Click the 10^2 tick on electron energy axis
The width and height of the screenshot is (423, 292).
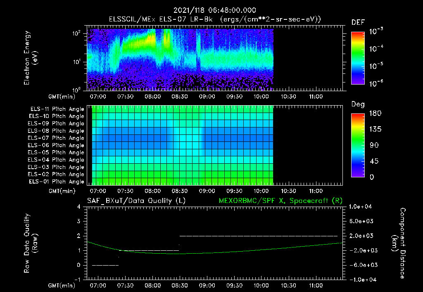click(76, 33)
